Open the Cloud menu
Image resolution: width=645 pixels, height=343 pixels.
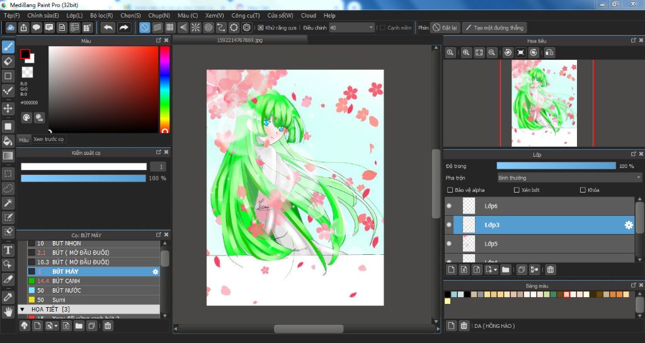point(309,15)
